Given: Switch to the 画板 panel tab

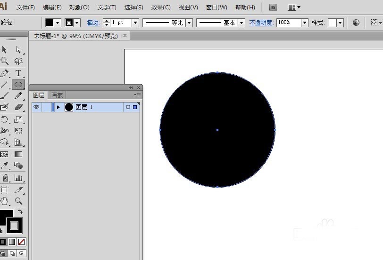Looking at the screenshot, I should coord(57,95).
